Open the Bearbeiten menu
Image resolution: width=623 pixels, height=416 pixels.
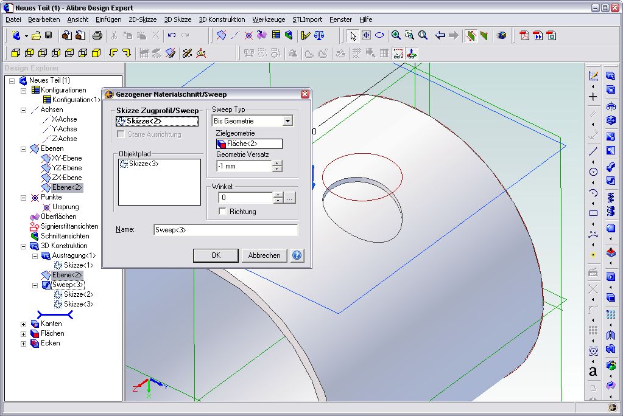(44, 19)
